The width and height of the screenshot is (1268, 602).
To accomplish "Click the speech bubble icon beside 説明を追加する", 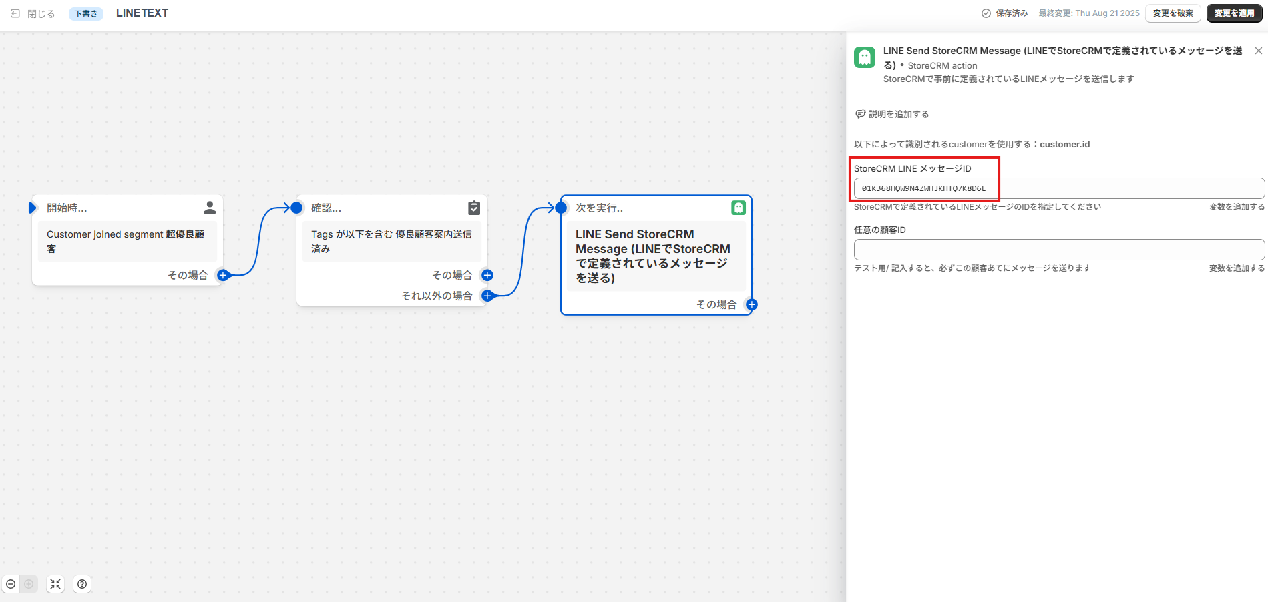I will click(x=861, y=114).
